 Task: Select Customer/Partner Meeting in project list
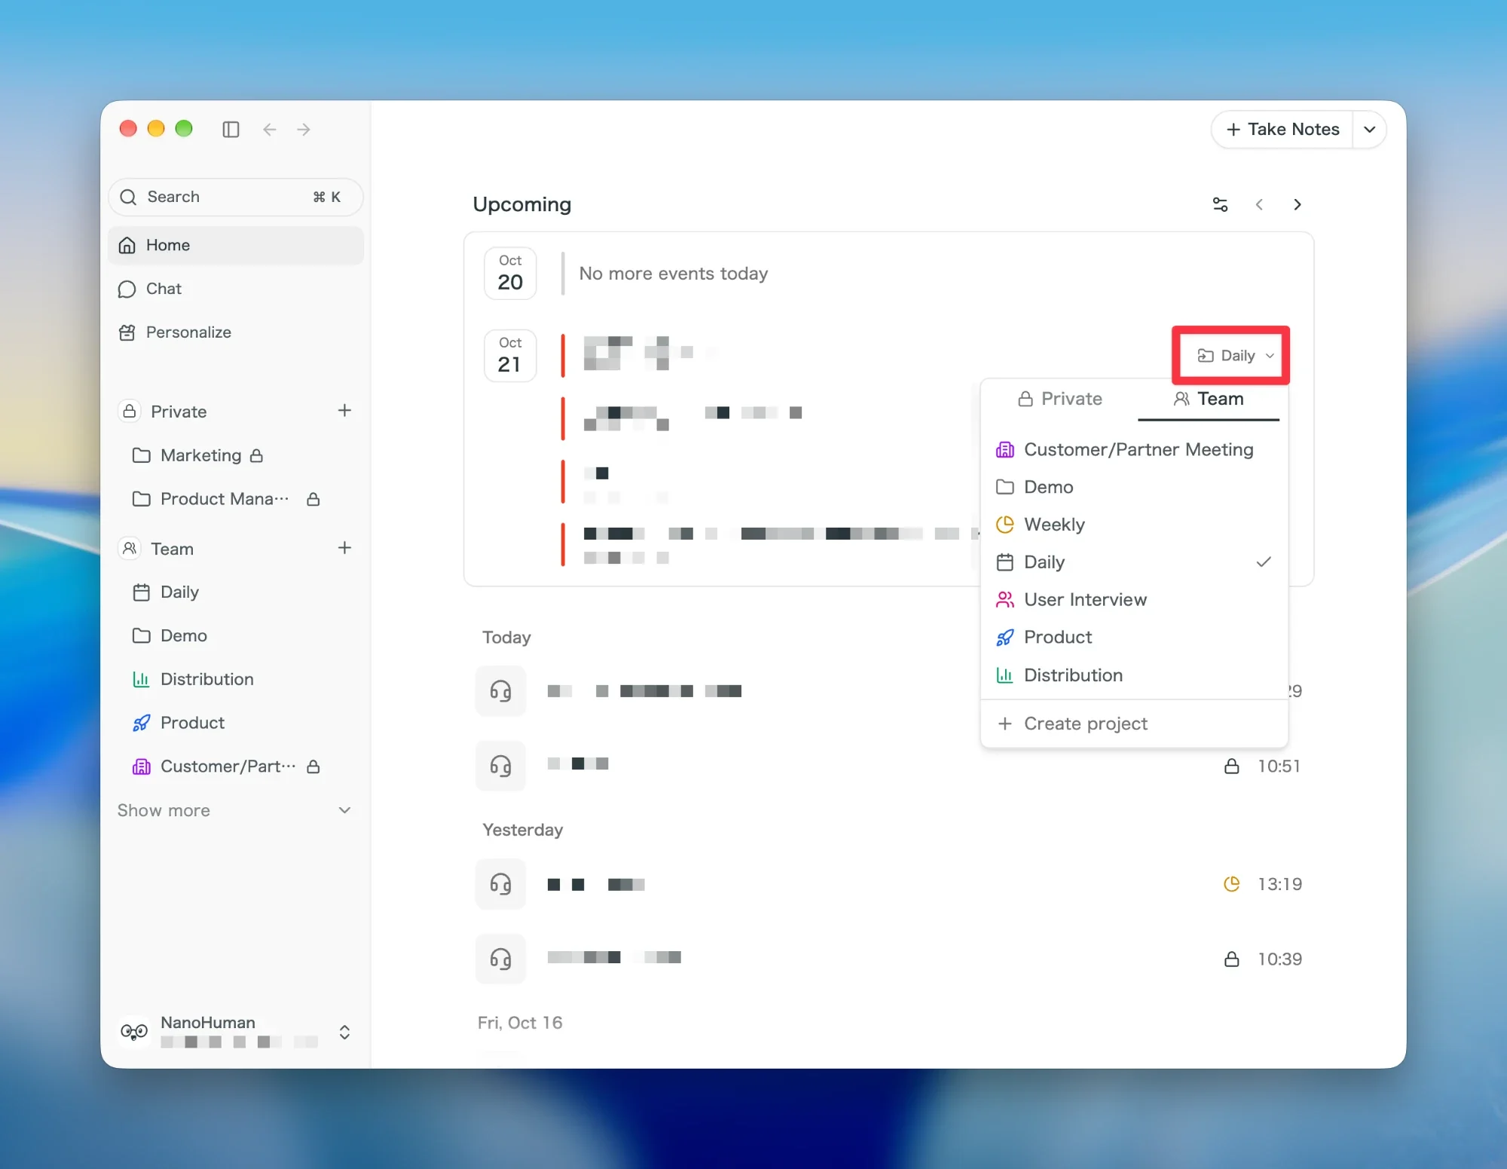point(1134,450)
